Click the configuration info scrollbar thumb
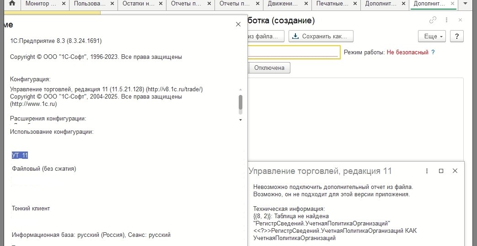Image resolution: width=477 pixels, height=246 pixels. tap(241, 102)
